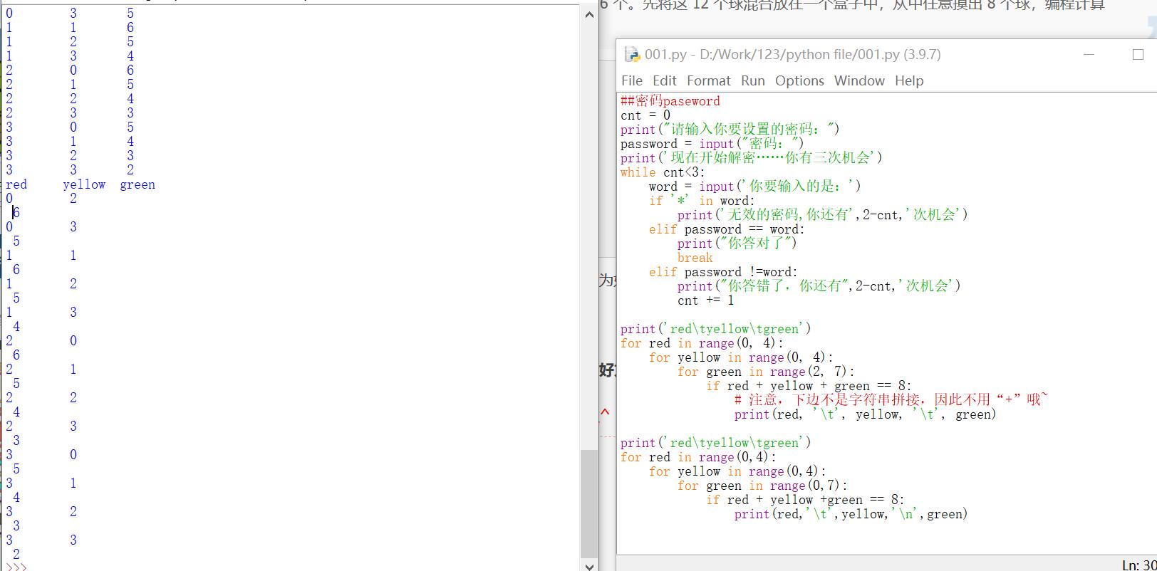Click the 'while cnt<3:' code line
Viewport: 1157px width, 571px height.
(663, 172)
